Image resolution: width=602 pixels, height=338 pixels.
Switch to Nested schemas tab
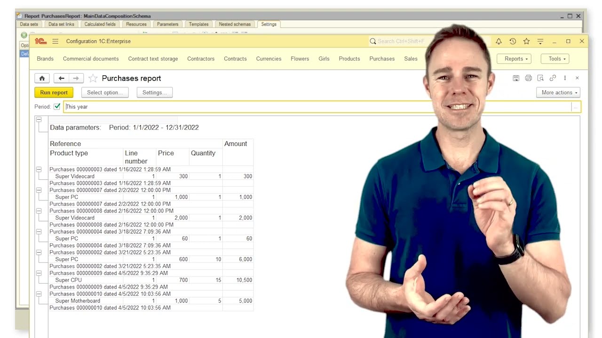click(235, 24)
